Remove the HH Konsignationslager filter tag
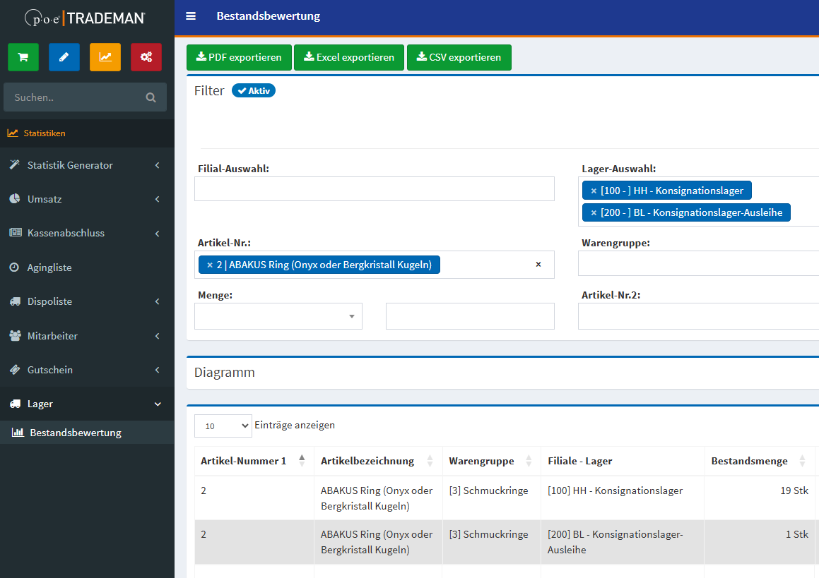 click(594, 191)
